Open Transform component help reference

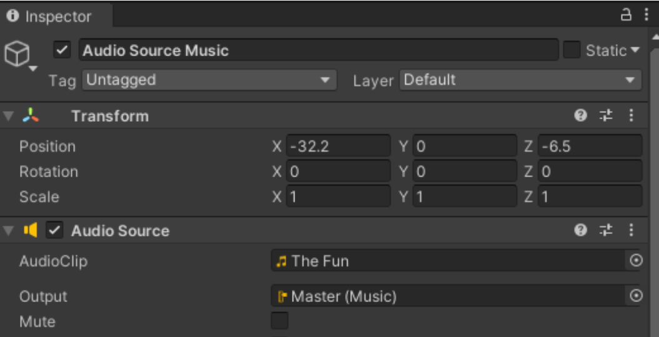click(581, 116)
